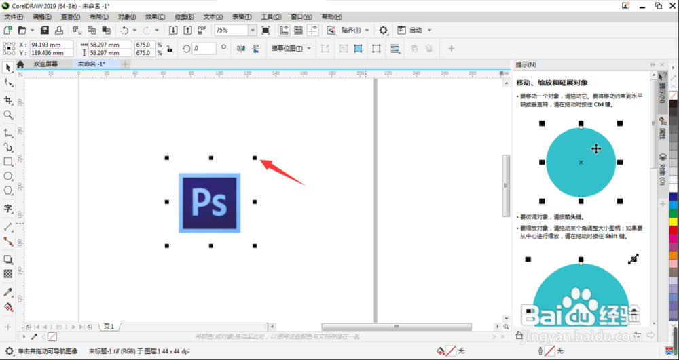Open the 文件 menu
The height and width of the screenshot is (360, 679).
point(14,17)
